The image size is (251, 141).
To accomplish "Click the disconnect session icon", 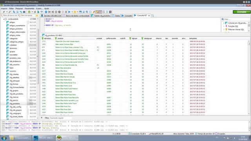I will [10, 12].
